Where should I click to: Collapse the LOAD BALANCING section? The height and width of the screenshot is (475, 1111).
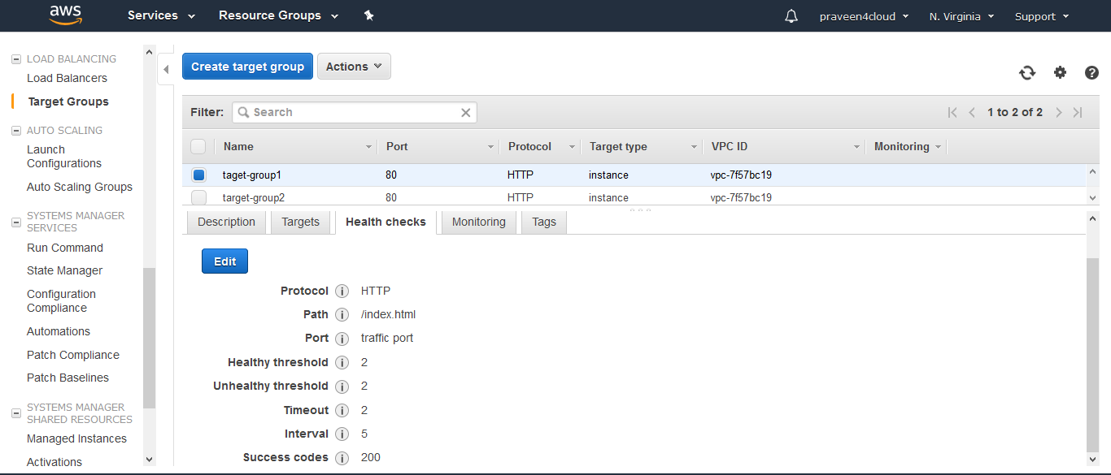15,58
